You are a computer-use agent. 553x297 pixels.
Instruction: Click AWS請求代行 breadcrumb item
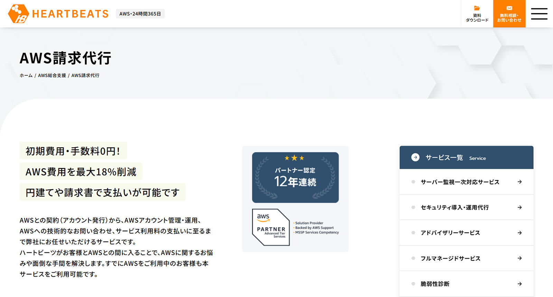85,75
